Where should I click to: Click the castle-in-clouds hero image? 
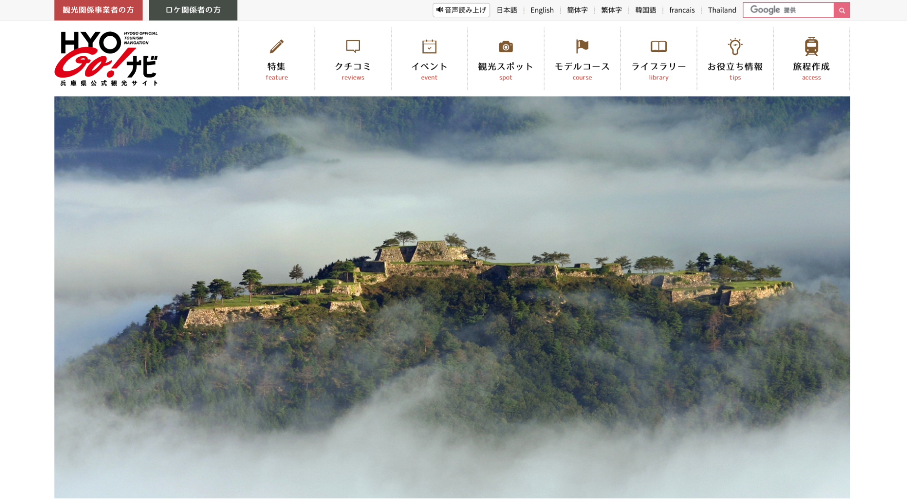(x=452, y=297)
